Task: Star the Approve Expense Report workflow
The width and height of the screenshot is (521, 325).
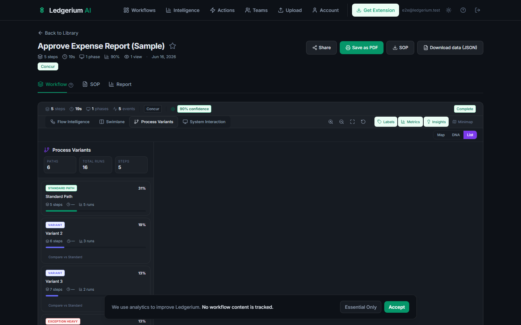Action: (173, 46)
